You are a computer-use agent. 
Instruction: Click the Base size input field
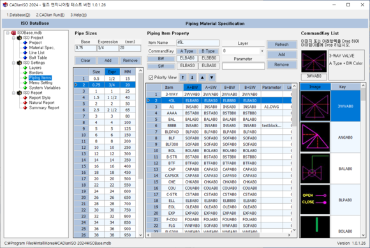[85, 48]
